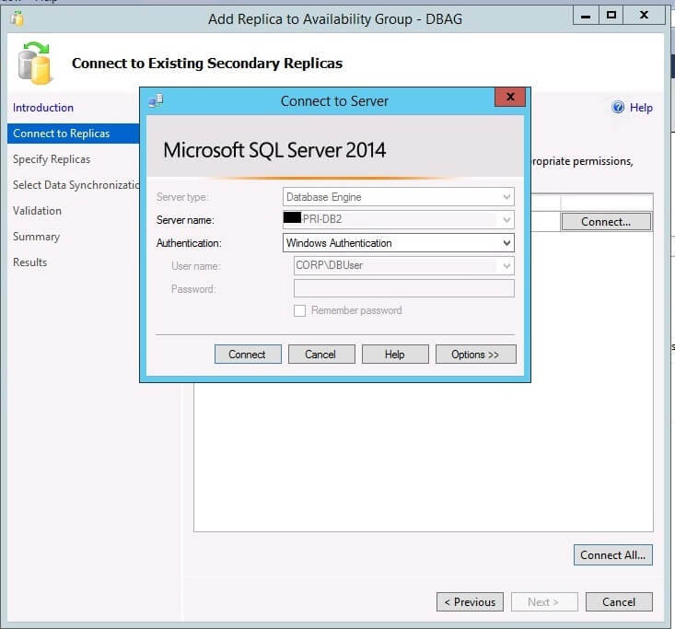Open the Server type dropdown
The image size is (675, 629).
point(506,197)
